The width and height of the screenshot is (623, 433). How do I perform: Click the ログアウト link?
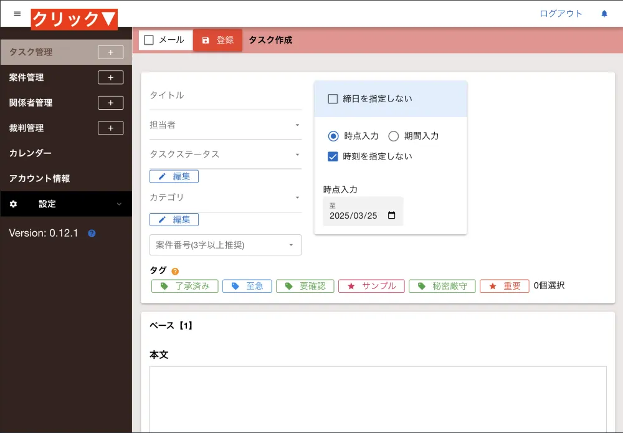point(561,12)
